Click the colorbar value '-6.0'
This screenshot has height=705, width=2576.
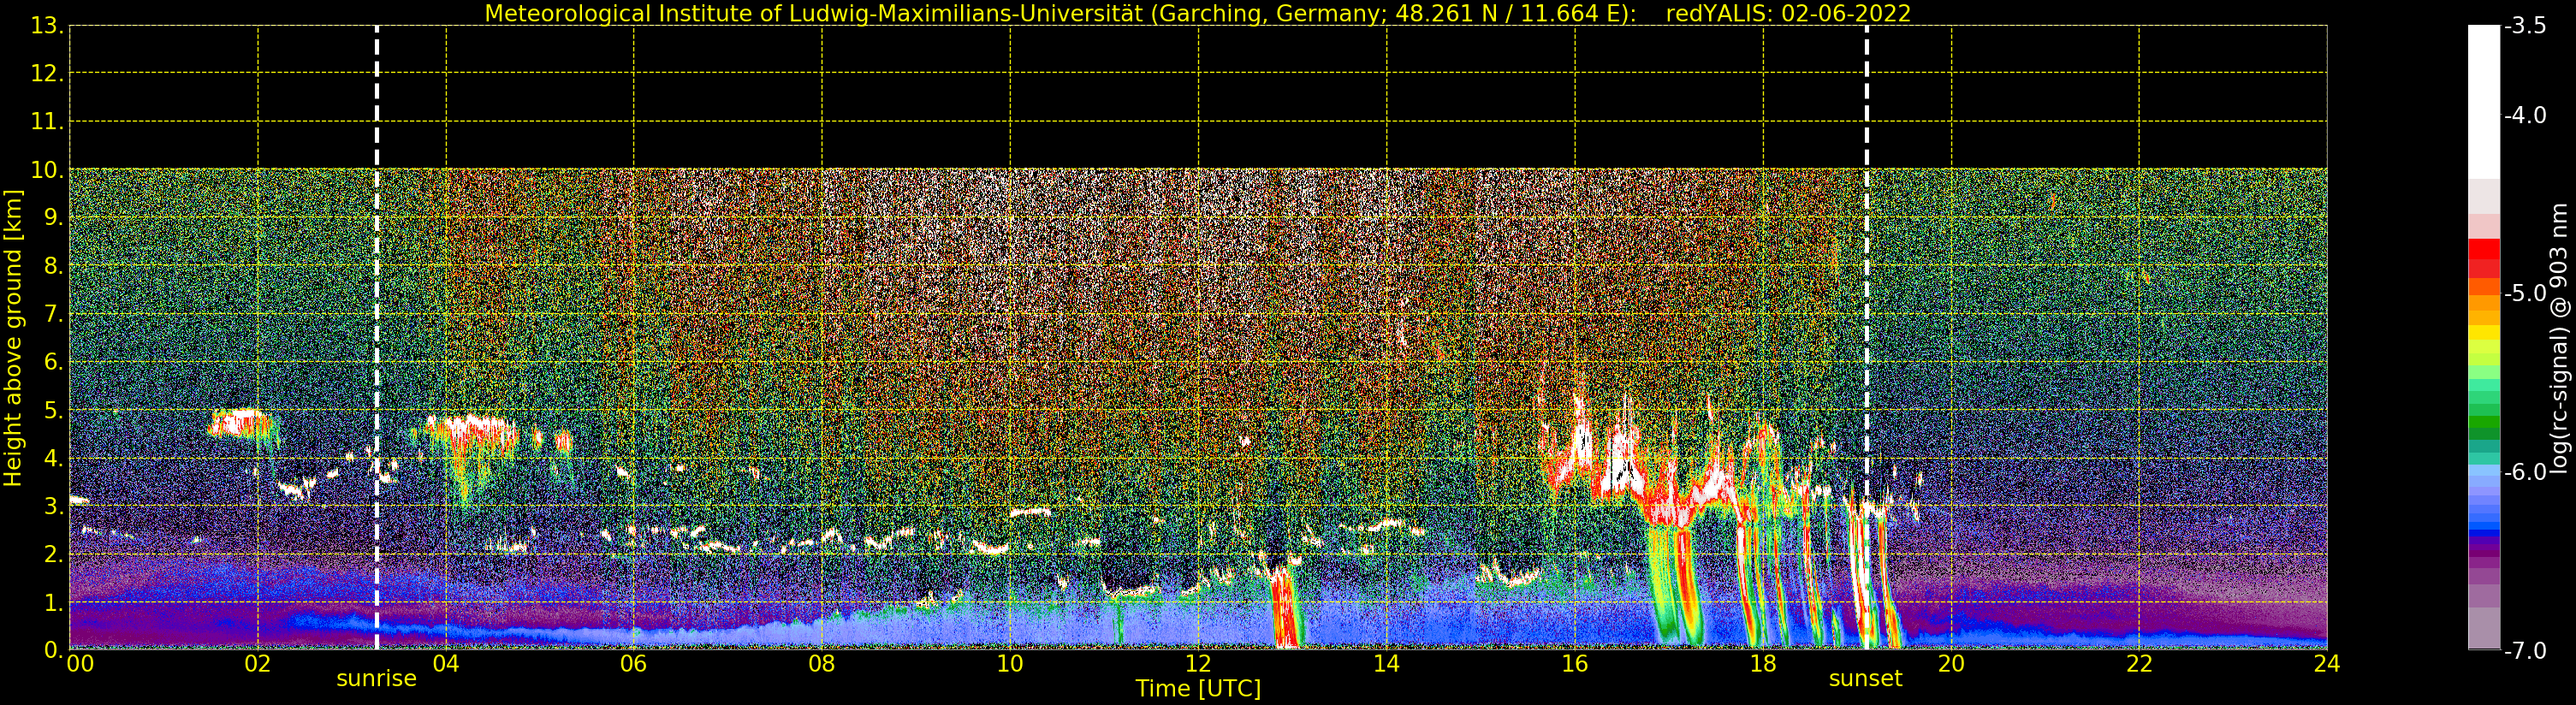(2525, 472)
